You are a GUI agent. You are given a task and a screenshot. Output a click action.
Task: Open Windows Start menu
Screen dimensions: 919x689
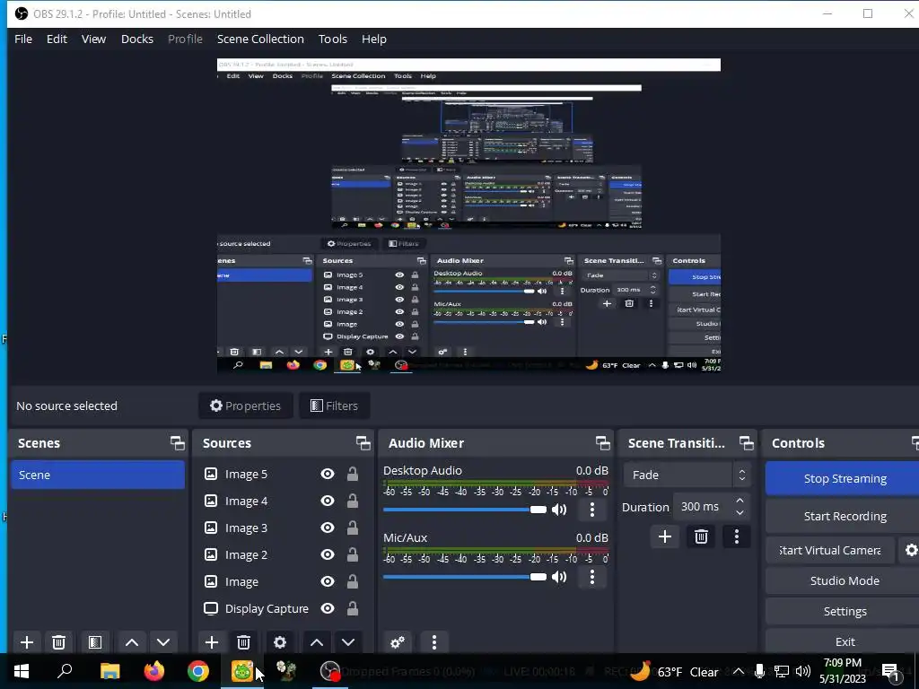[22, 671]
